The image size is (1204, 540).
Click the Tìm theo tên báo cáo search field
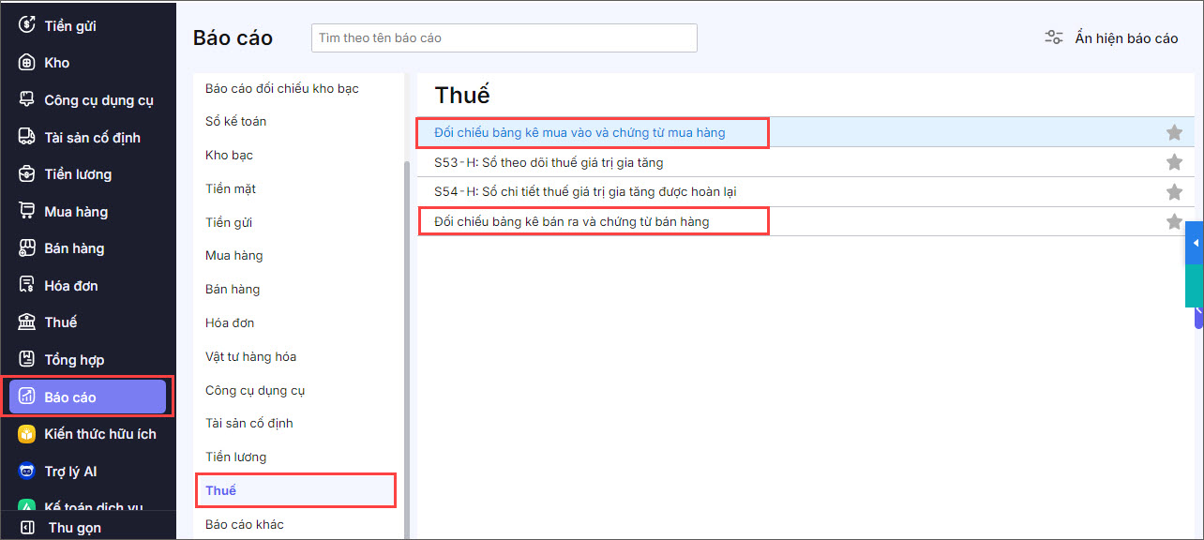[504, 37]
